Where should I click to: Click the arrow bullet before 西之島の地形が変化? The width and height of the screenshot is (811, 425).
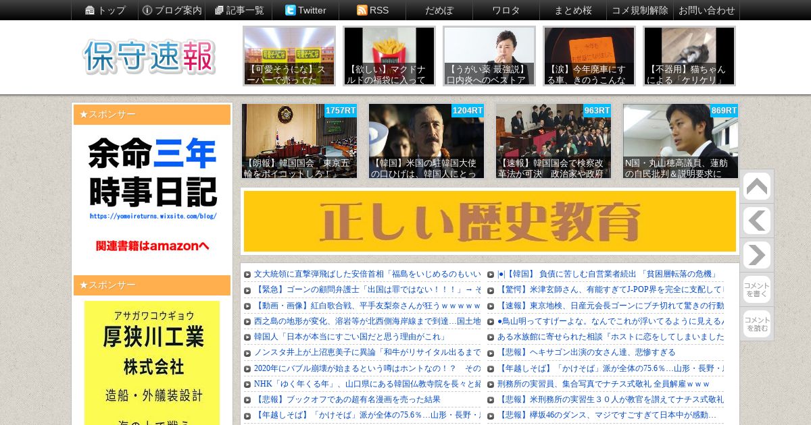pyautogui.click(x=247, y=322)
